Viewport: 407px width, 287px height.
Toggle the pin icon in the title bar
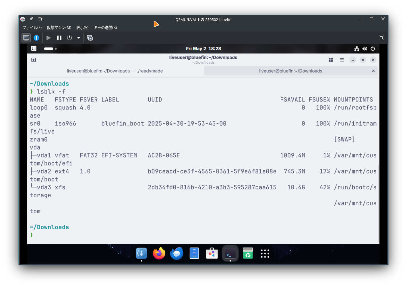pos(32,19)
